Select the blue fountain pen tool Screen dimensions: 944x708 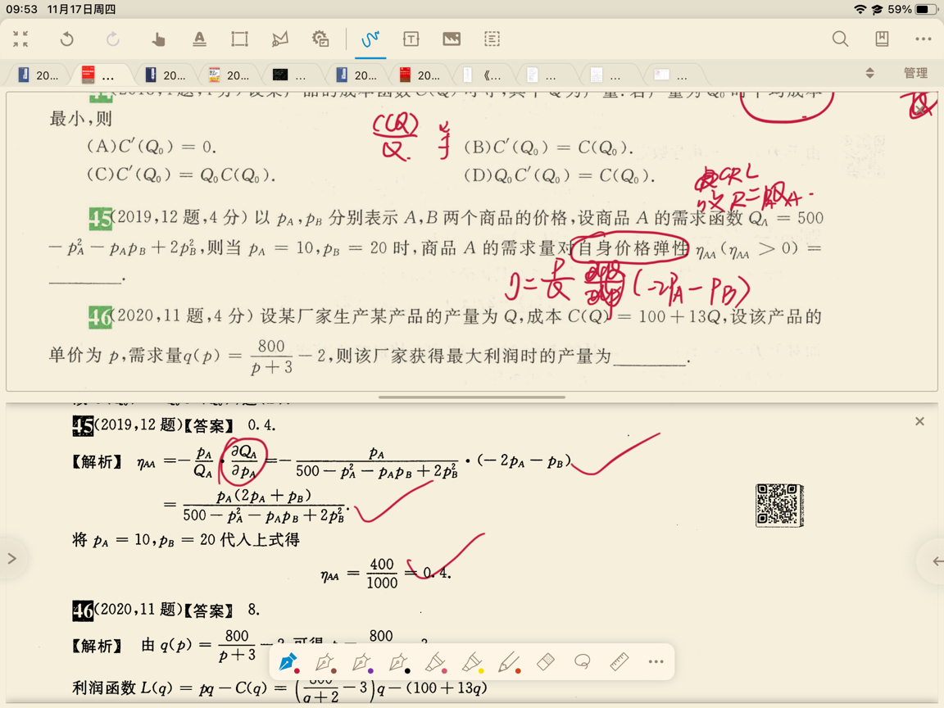pos(288,661)
